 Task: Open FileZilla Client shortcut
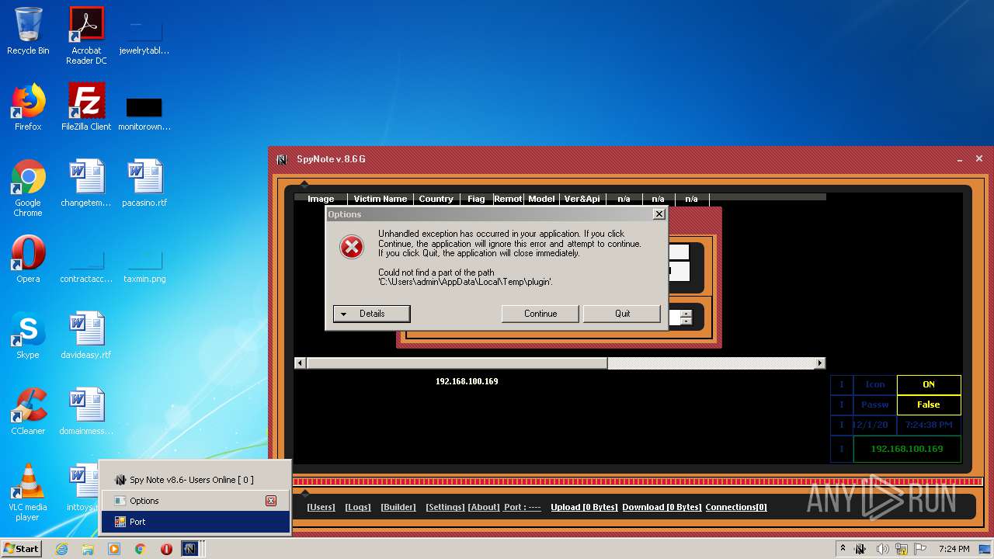(x=86, y=107)
